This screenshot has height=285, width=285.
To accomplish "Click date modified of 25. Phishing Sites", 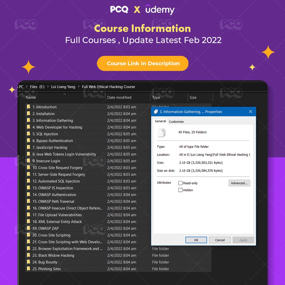I will 122,269.
